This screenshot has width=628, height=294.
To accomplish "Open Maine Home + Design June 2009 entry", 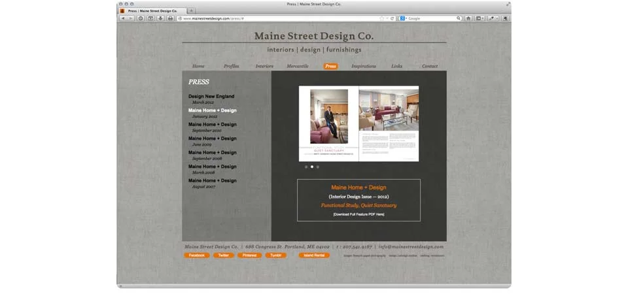I will (x=212, y=141).
